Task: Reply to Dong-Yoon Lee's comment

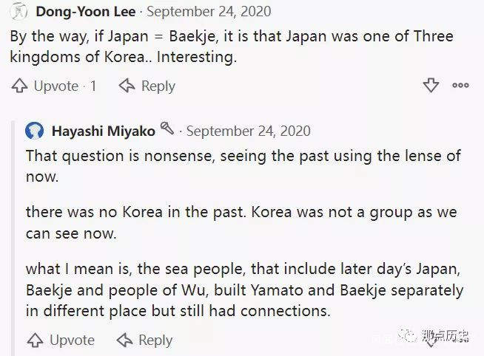Action: (147, 86)
